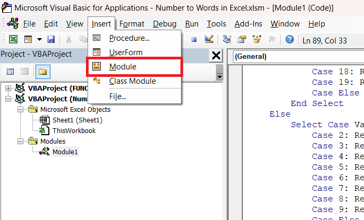Open the File menu
Image resolution: width=364 pixels, height=220 pixels.
29,24
